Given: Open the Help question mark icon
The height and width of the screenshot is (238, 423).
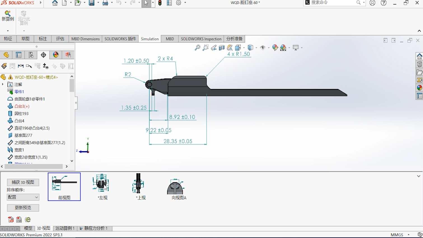Looking at the screenshot, I should click(384, 3).
